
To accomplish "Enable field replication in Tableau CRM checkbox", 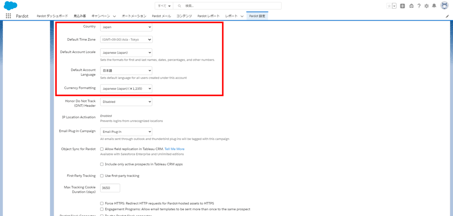I will click(102, 149).
